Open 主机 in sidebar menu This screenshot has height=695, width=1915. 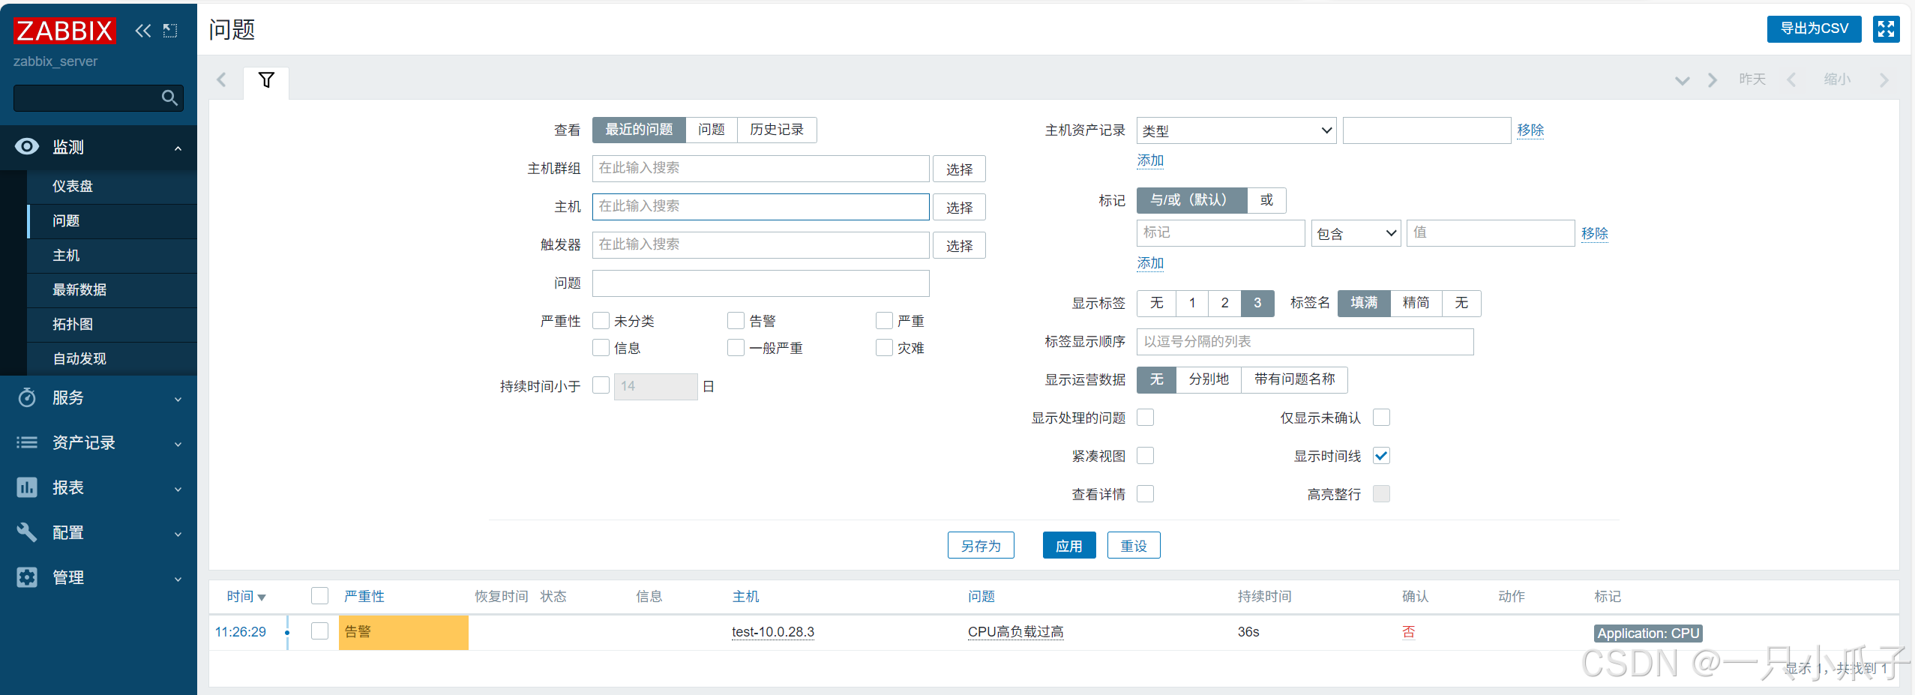(x=112, y=255)
